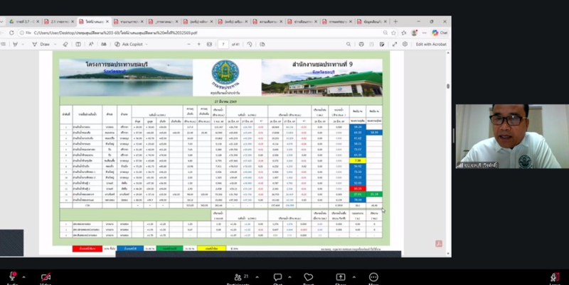Click the print icon in PDF toolbar
569x285 pixels.
pos(361,44)
